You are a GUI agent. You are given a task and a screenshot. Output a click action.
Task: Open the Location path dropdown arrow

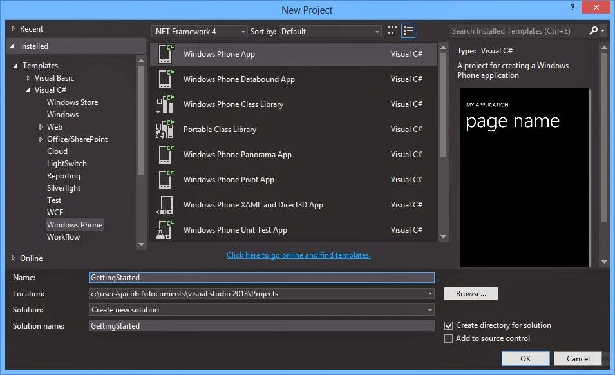click(x=430, y=293)
